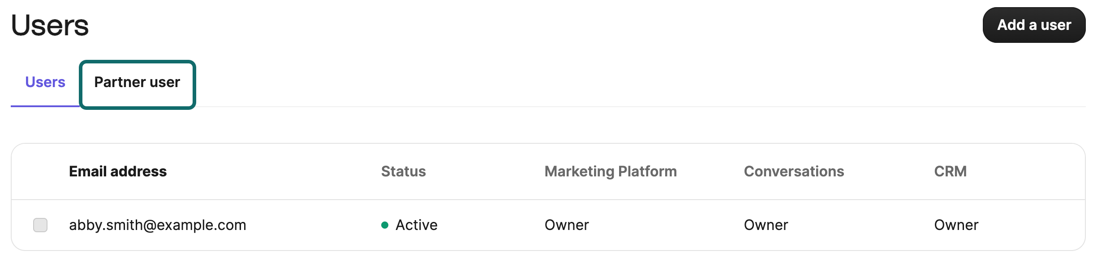Click the Status column header
Image resolution: width=1093 pixels, height=259 pixels.
tap(403, 171)
